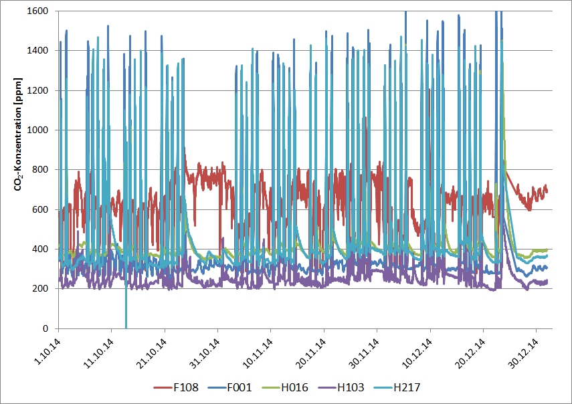Click the 1400 y-axis label
Image resolution: width=572 pixels, height=404 pixels.
click(37, 51)
